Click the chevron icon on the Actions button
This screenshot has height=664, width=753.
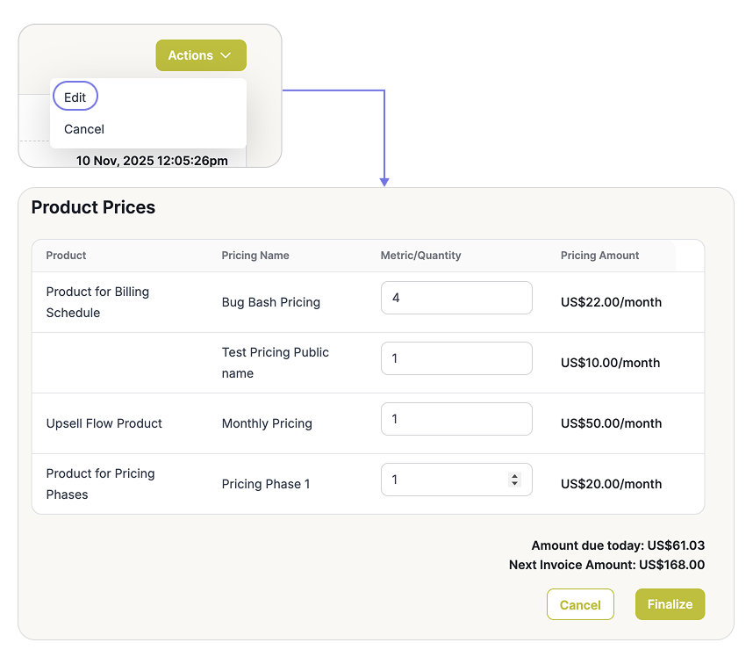(x=226, y=55)
